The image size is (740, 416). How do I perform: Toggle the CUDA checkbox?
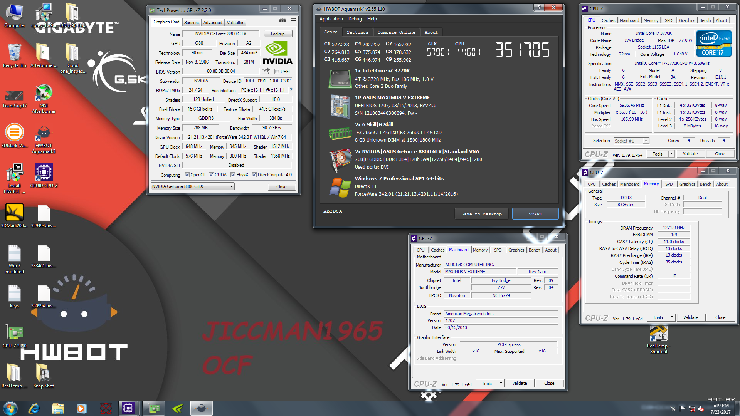point(211,175)
